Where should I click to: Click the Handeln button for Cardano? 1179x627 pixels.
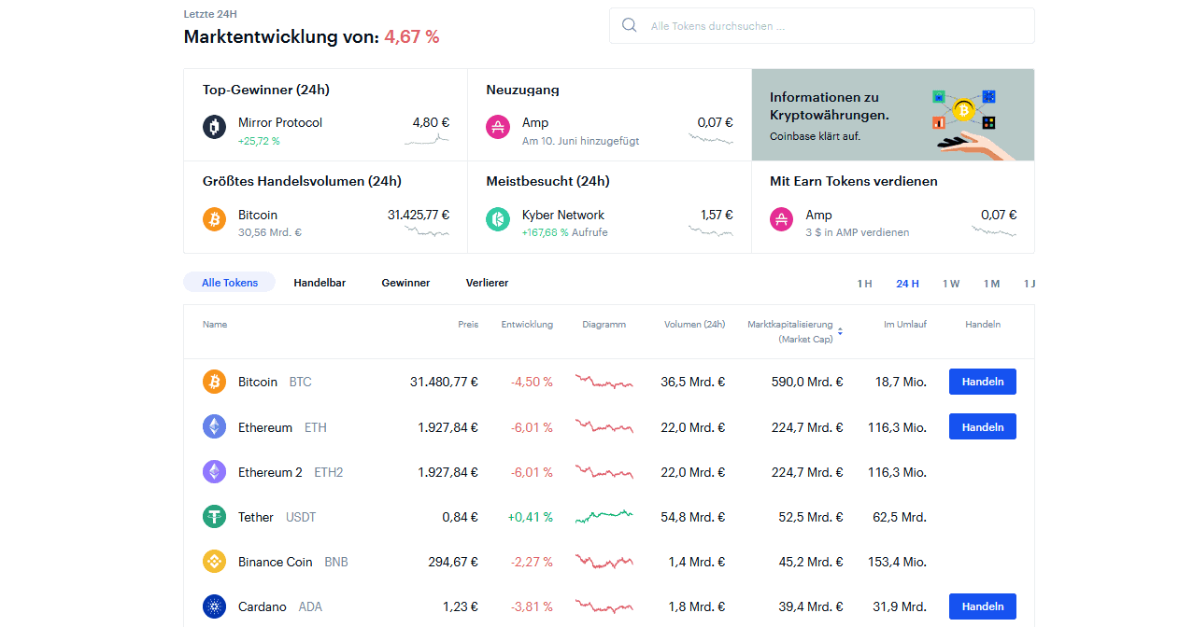[983, 606]
